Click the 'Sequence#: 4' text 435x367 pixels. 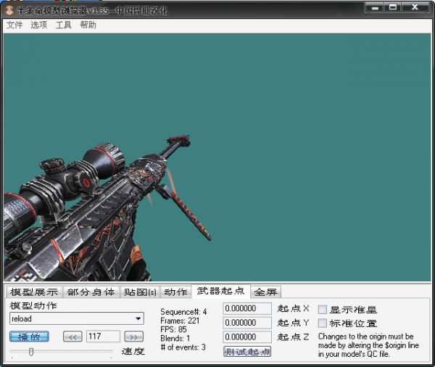click(x=183, y=312)
